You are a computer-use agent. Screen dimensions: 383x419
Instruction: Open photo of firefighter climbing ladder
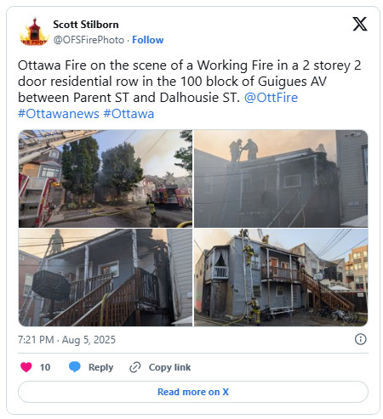281,277
